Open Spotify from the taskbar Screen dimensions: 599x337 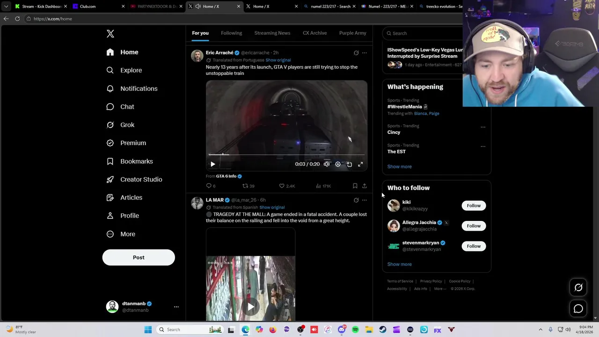pyautogui.click(x=355, y=330)
